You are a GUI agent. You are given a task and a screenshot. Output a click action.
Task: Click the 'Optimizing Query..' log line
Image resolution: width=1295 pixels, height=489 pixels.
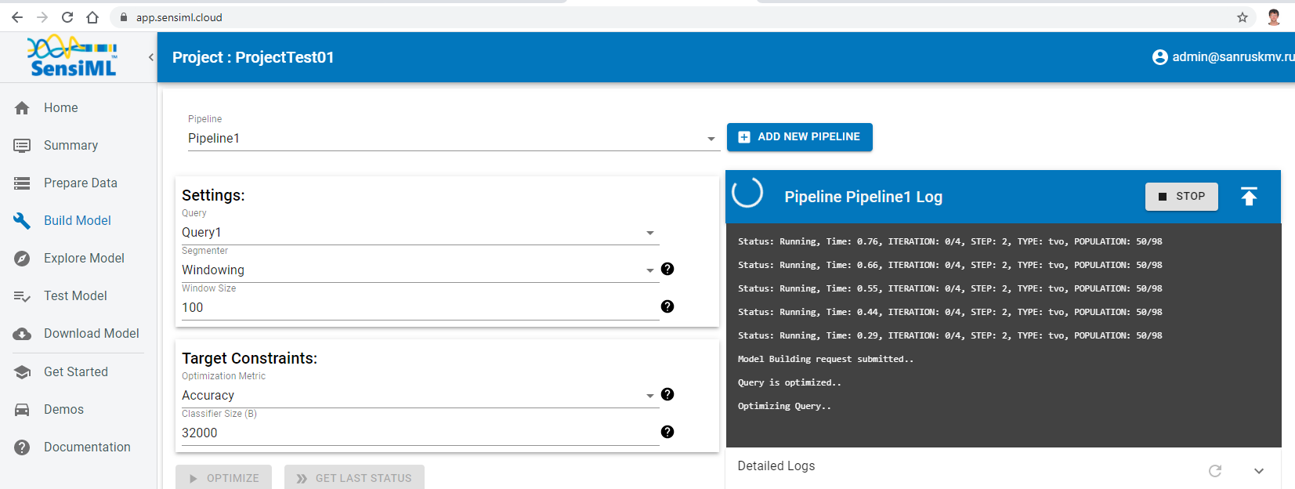coord(784,406)
